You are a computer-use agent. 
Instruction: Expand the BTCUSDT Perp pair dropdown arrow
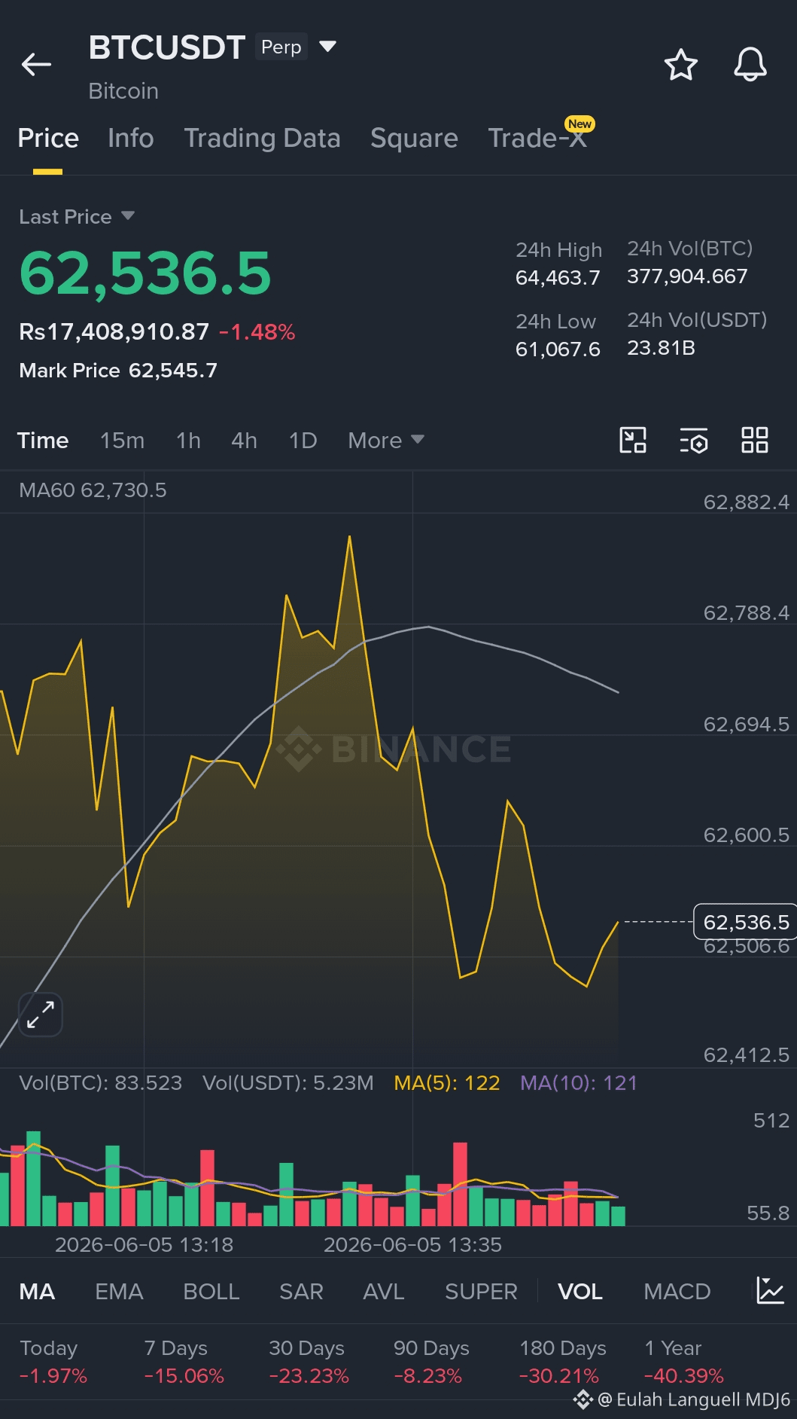tap(327, 47)
